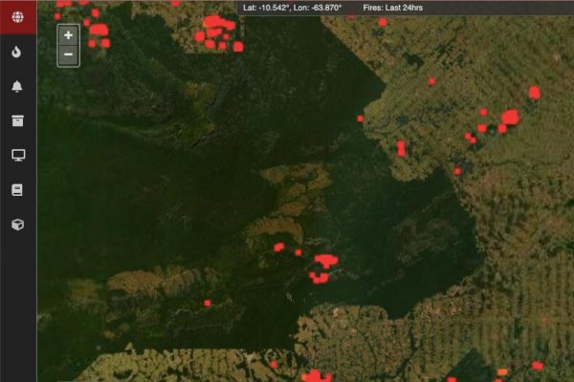Viewport: 574px width, 382px height.
Task: Open the globe map view icon
Action: pyautogui.click(x=17, y=17)
